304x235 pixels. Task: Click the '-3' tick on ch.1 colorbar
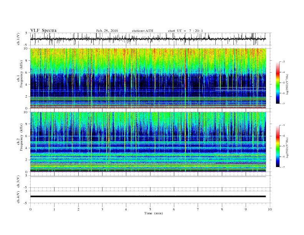(283, 62)
